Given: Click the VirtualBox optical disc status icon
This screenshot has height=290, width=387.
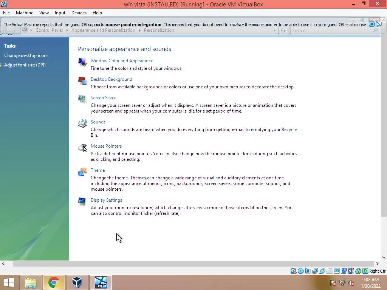Looking at the screenshot, I should (x=300, y=271).
